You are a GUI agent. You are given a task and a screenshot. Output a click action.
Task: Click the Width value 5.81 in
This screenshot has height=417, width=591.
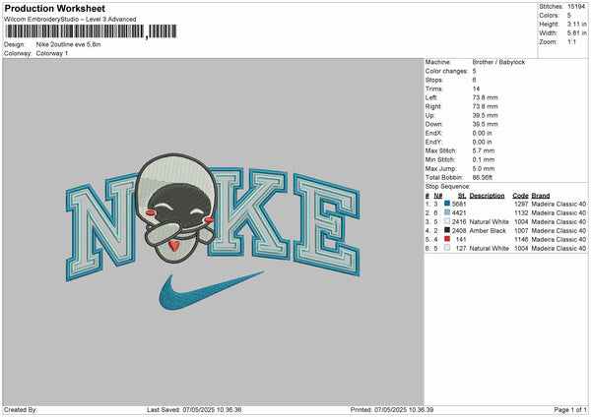[576, 33]
